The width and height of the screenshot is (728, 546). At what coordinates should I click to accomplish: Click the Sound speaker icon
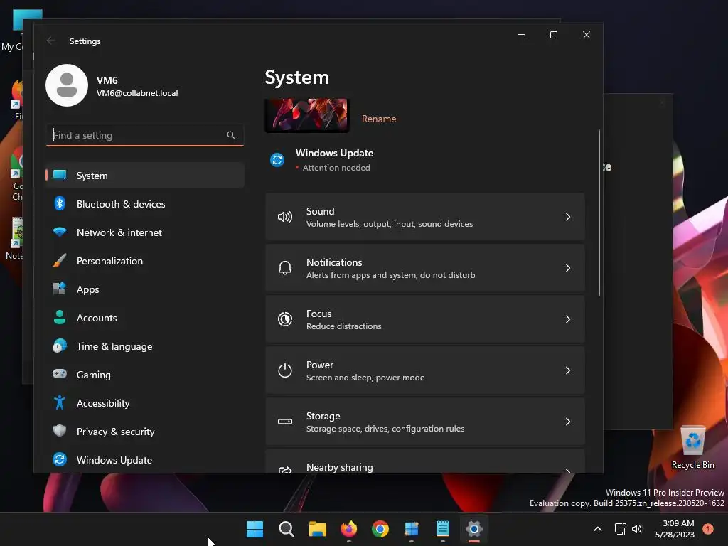coord(285,217)
